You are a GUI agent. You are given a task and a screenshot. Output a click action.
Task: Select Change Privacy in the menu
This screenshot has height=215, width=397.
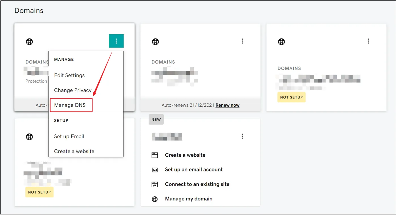coord(73,90)
